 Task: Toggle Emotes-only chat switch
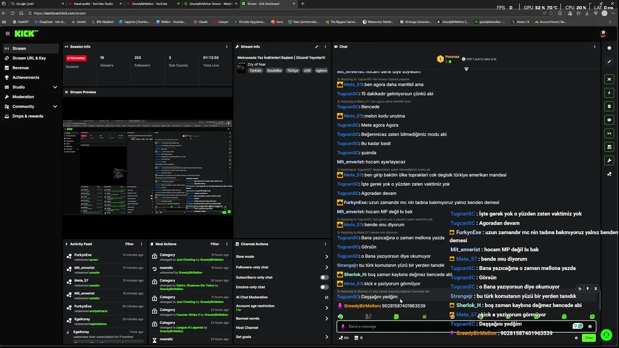(x=324, y=287)
